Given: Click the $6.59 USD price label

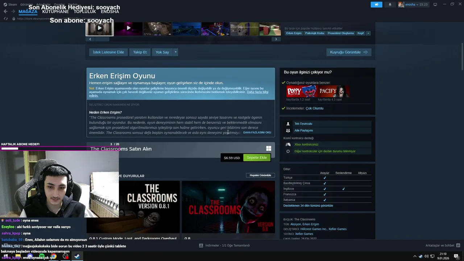Looking at the screenshot, I should coord(232,158).
